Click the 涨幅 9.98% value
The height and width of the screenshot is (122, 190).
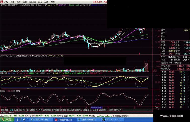click(x=172, y=48)
